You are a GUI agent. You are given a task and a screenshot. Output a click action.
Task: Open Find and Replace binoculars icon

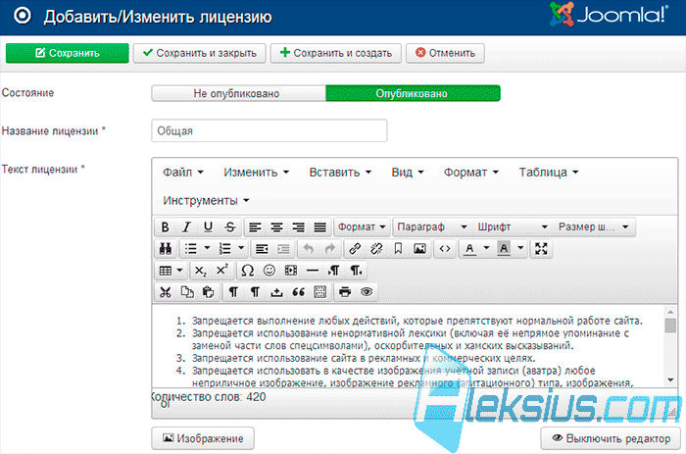click(x=166, y=249)
